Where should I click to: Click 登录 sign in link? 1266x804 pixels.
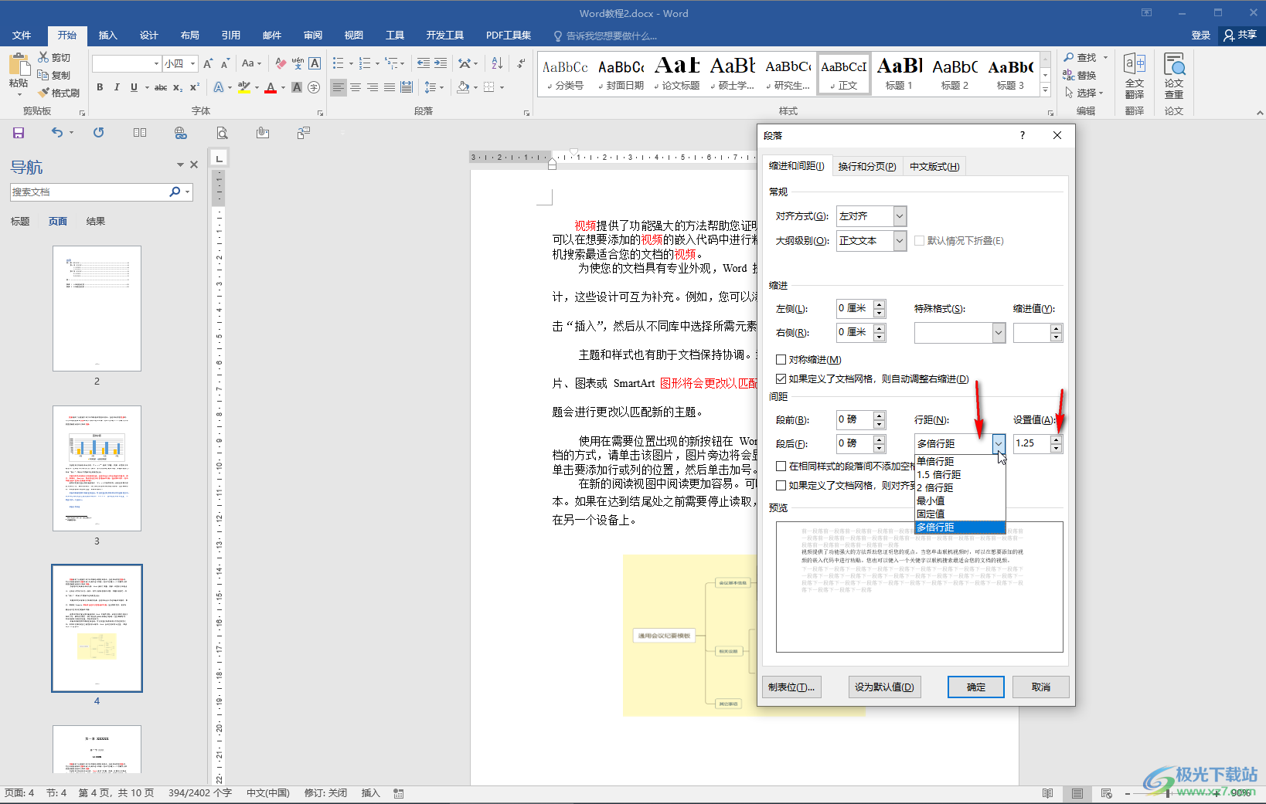(x=1200, y=36)
